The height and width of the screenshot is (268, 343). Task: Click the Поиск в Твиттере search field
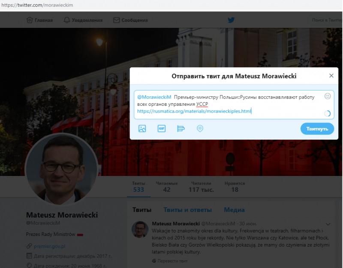pos(325,20)
